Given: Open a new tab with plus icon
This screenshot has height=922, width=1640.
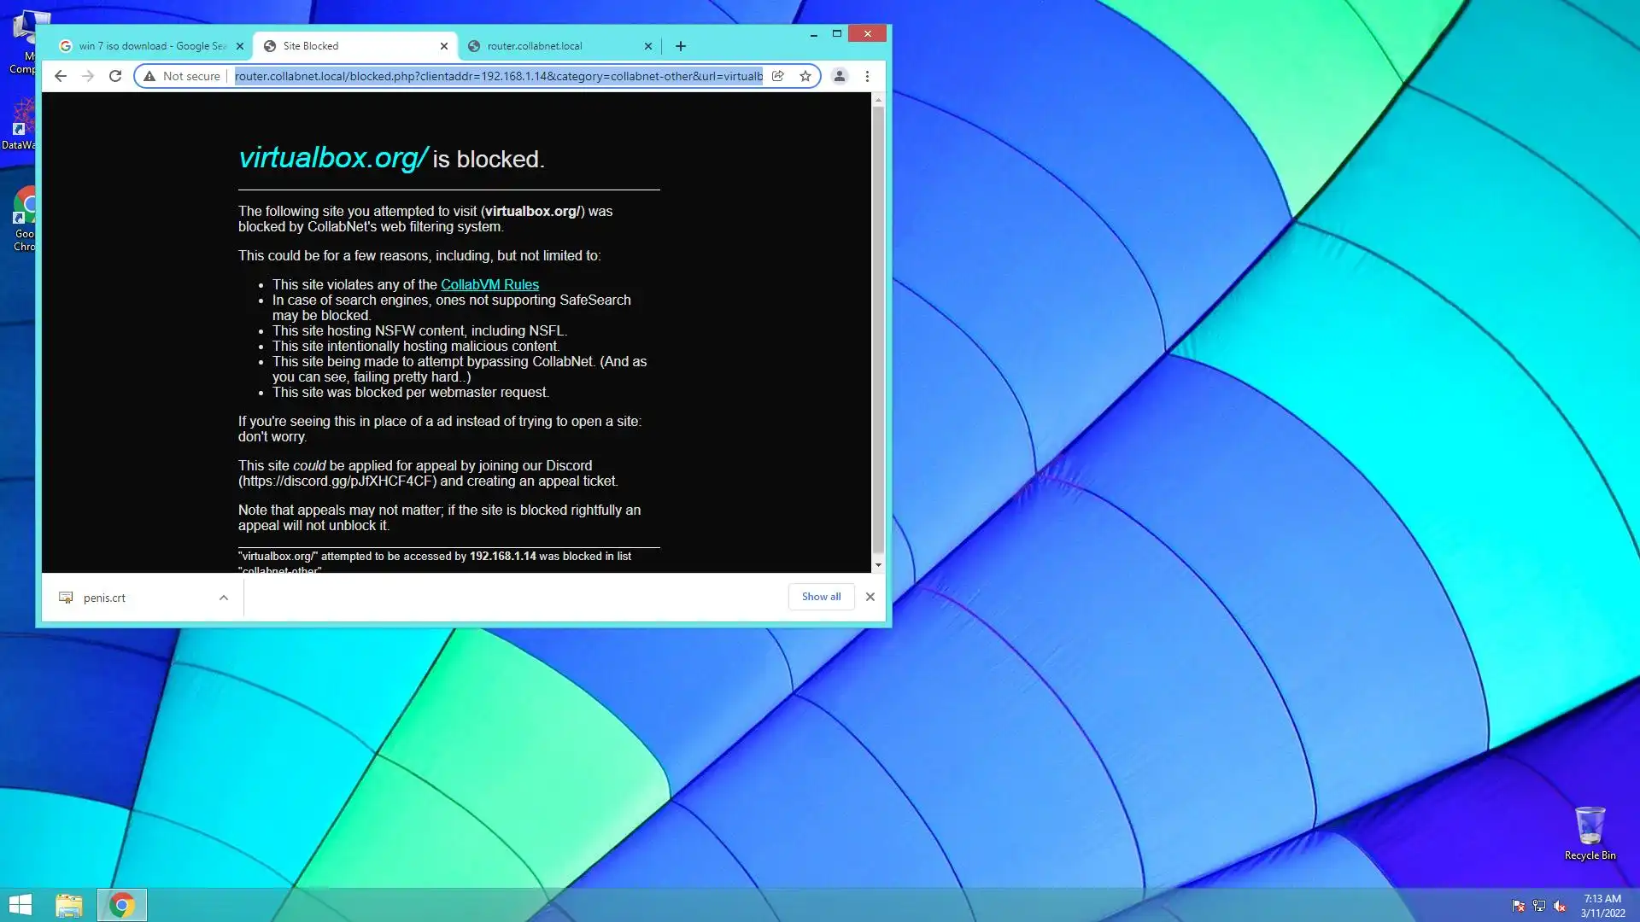Looking at the screenshot, I should point(681,46).
